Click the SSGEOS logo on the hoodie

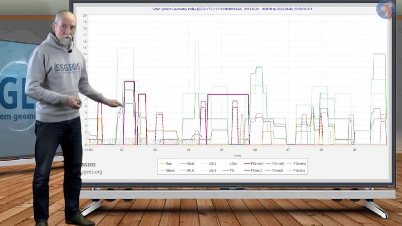67,67
